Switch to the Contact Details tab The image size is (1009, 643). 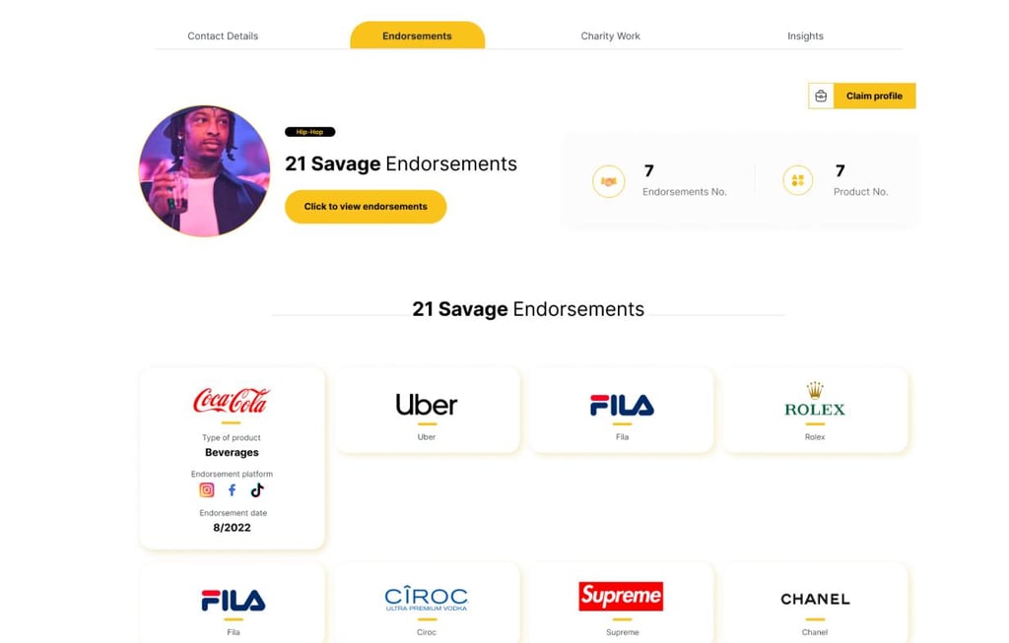point(223,36)
